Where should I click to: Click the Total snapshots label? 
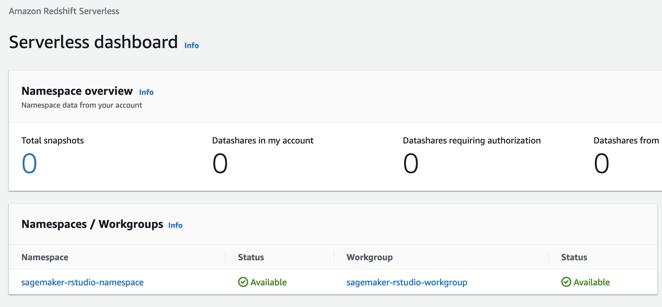pyautogui.click(x=52, y=141)
